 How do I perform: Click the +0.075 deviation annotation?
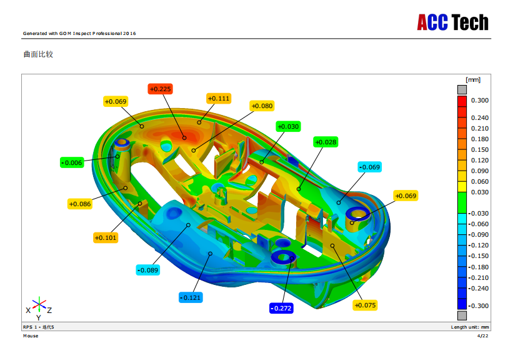coord(365,305)
